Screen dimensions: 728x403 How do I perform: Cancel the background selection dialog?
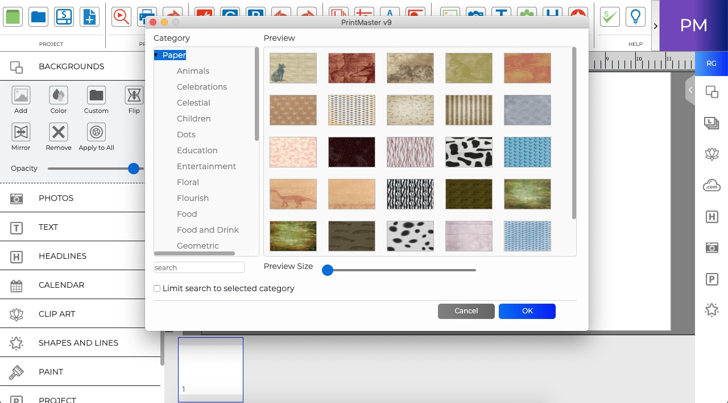466,311
